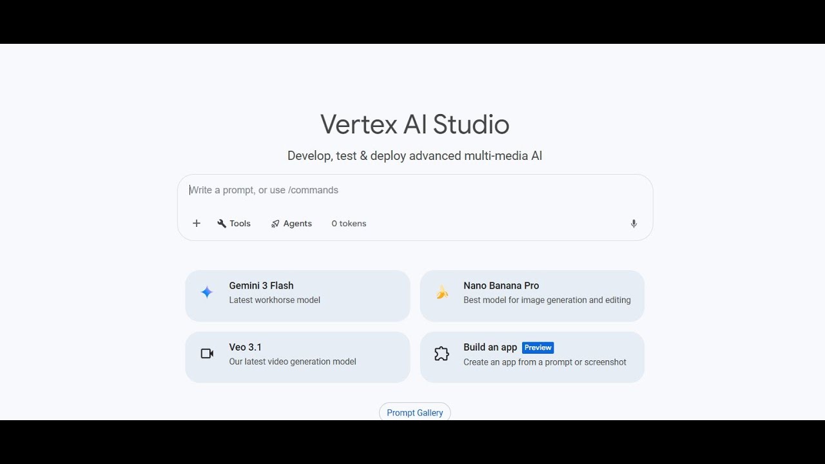This screenshot has height=464, width=825.
Task: Click 'Latest workhorse model' description
Action: pyautogui.click(x=275, y=300)
